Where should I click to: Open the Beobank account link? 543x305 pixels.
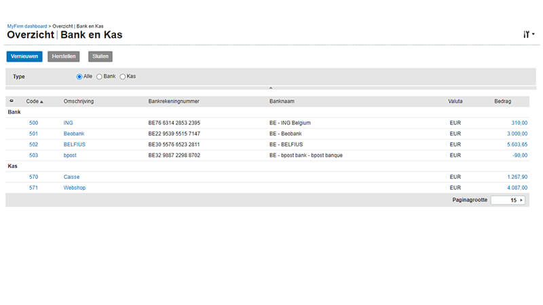point(74,134)
